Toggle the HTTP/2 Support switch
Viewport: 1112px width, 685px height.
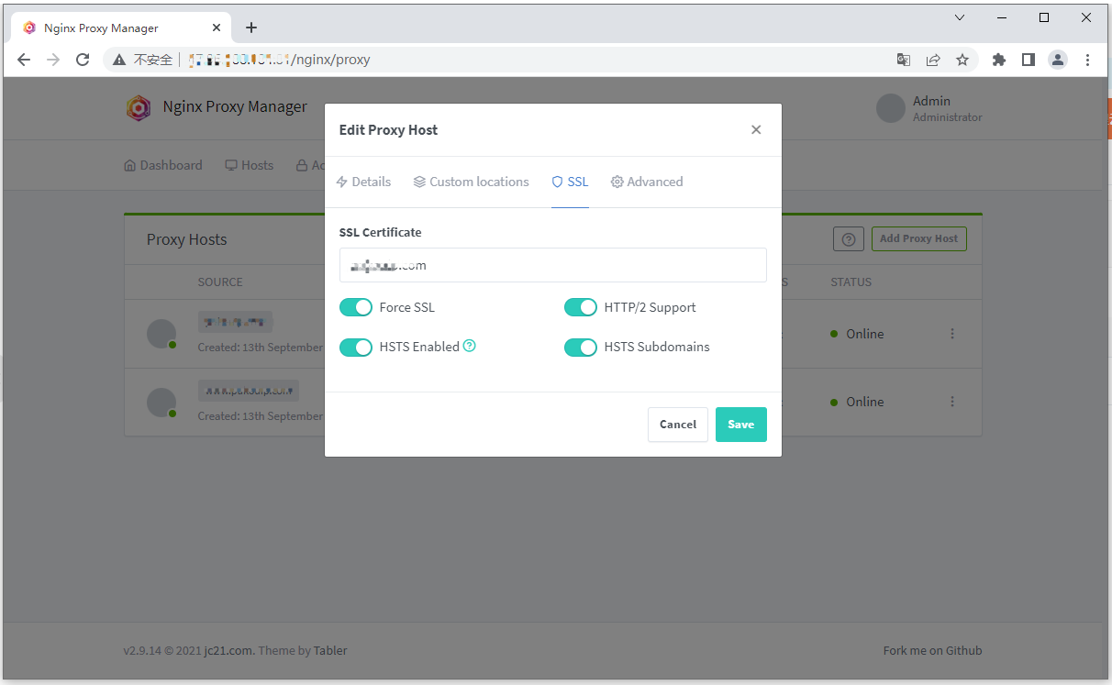(x=581, y=307)
